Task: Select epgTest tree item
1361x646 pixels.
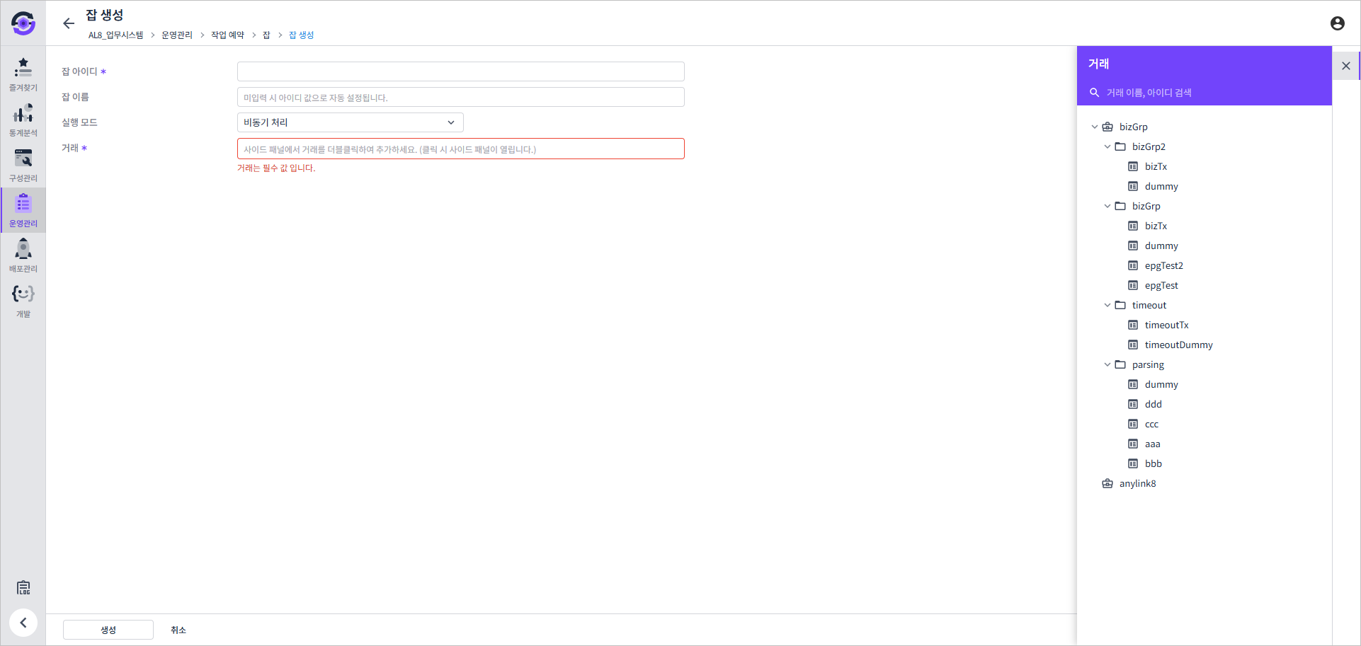Action: click(x=1161, y=285)
